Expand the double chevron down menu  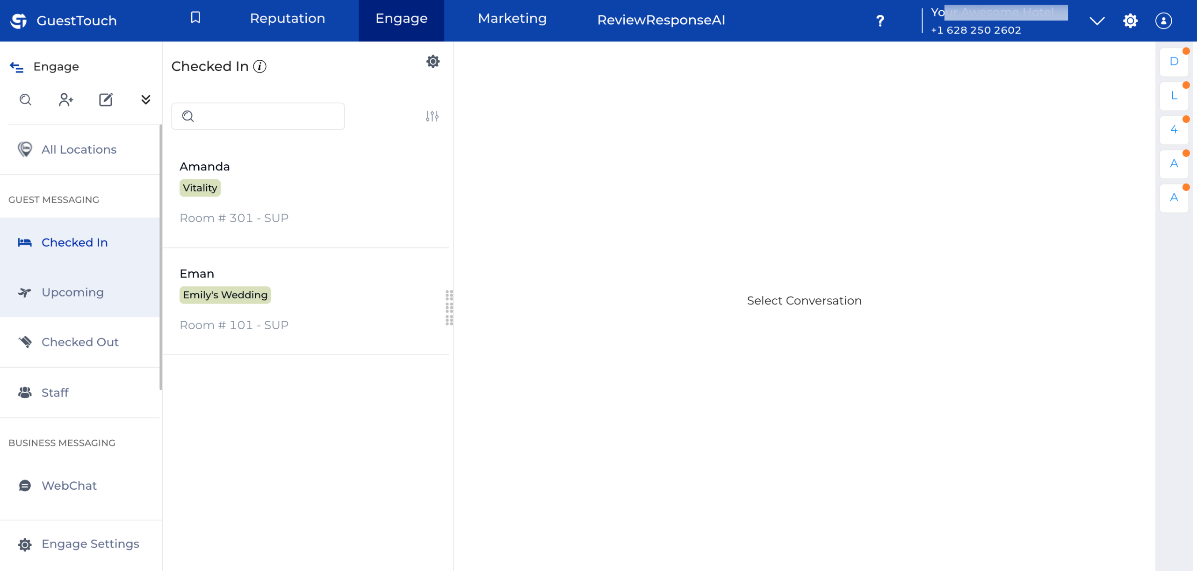145,99
